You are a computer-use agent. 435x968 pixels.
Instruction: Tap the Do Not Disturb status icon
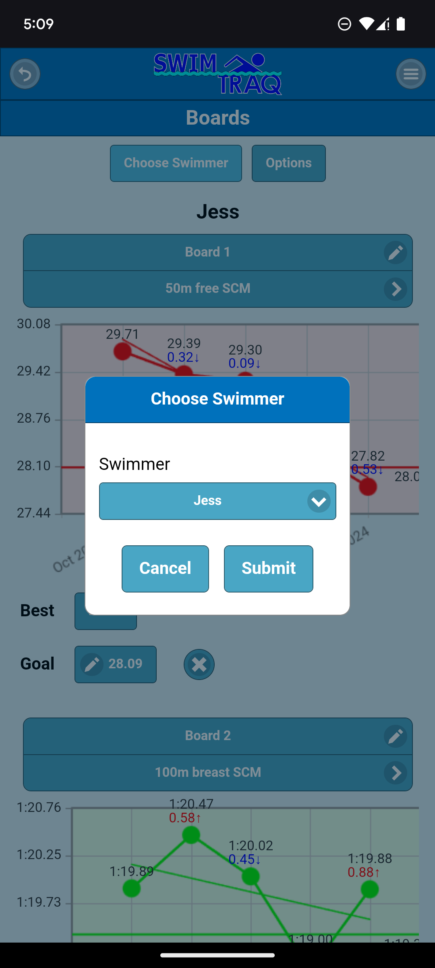tap(344, 24)
